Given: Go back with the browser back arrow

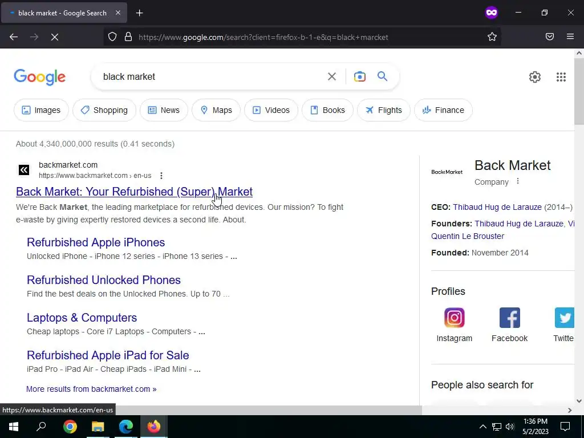Looking at the screenshot, I should click(14, 37).
